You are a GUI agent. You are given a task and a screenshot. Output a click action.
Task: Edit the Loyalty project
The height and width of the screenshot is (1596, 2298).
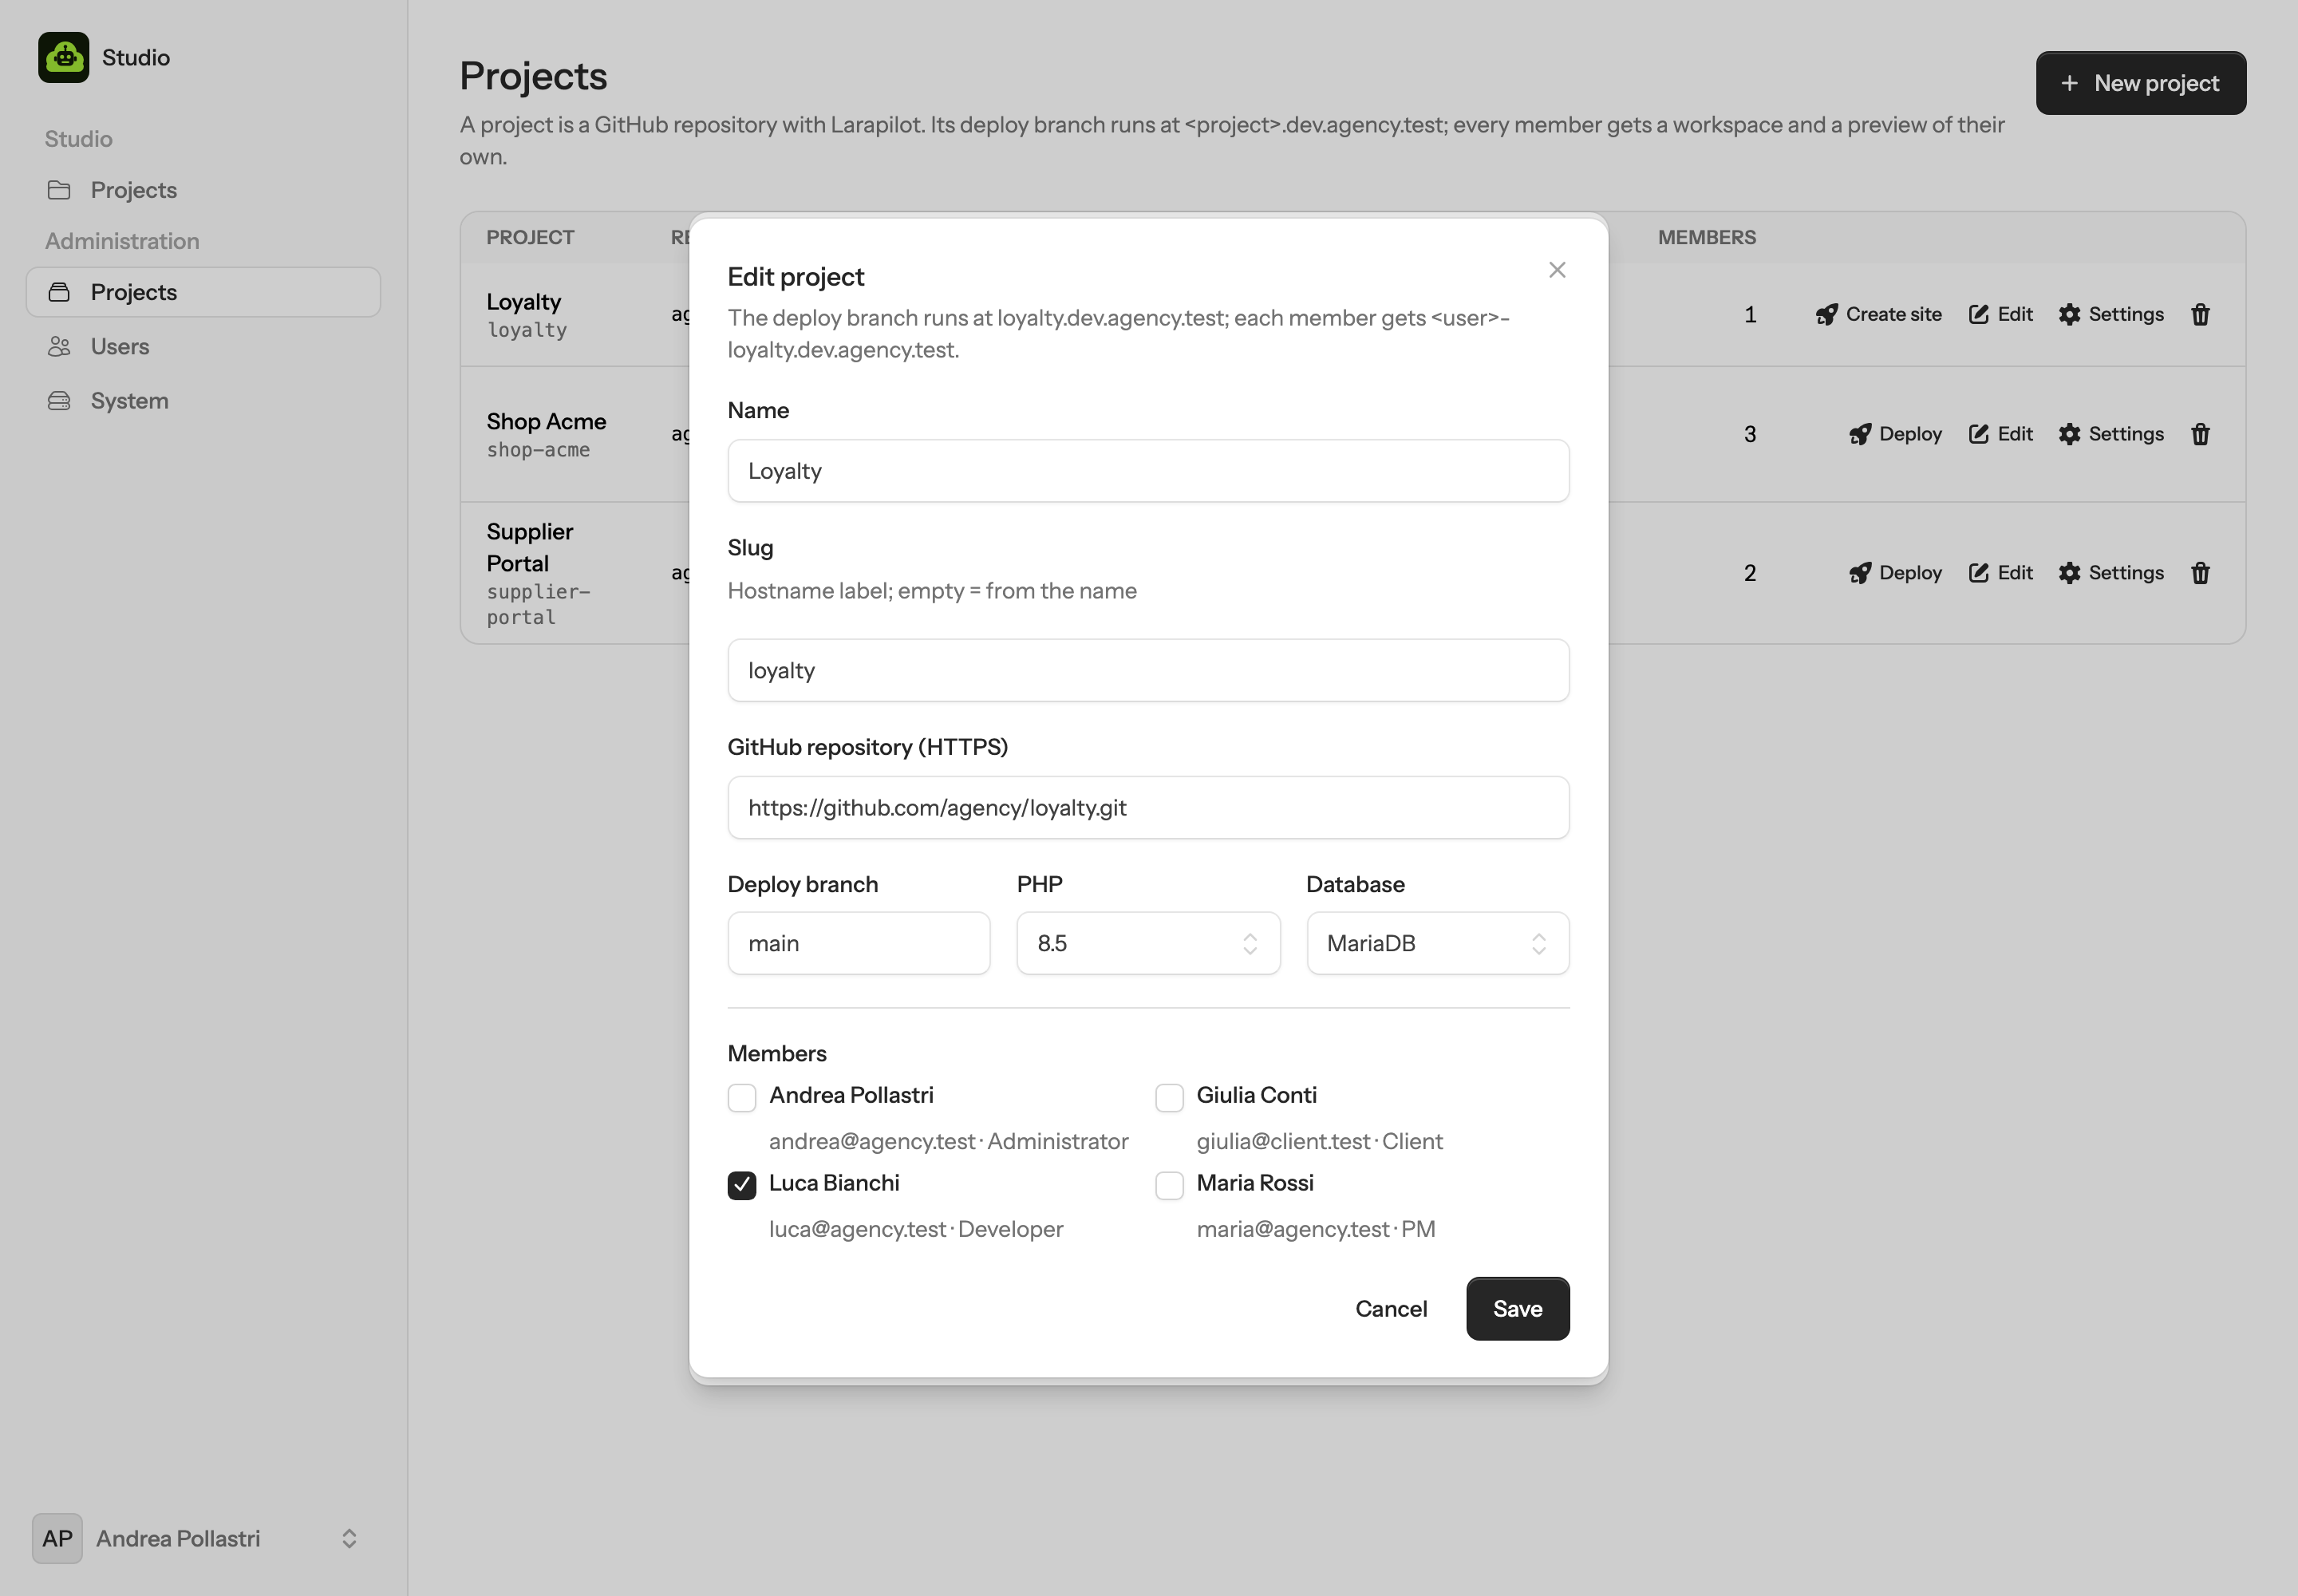click(2001, 315)
